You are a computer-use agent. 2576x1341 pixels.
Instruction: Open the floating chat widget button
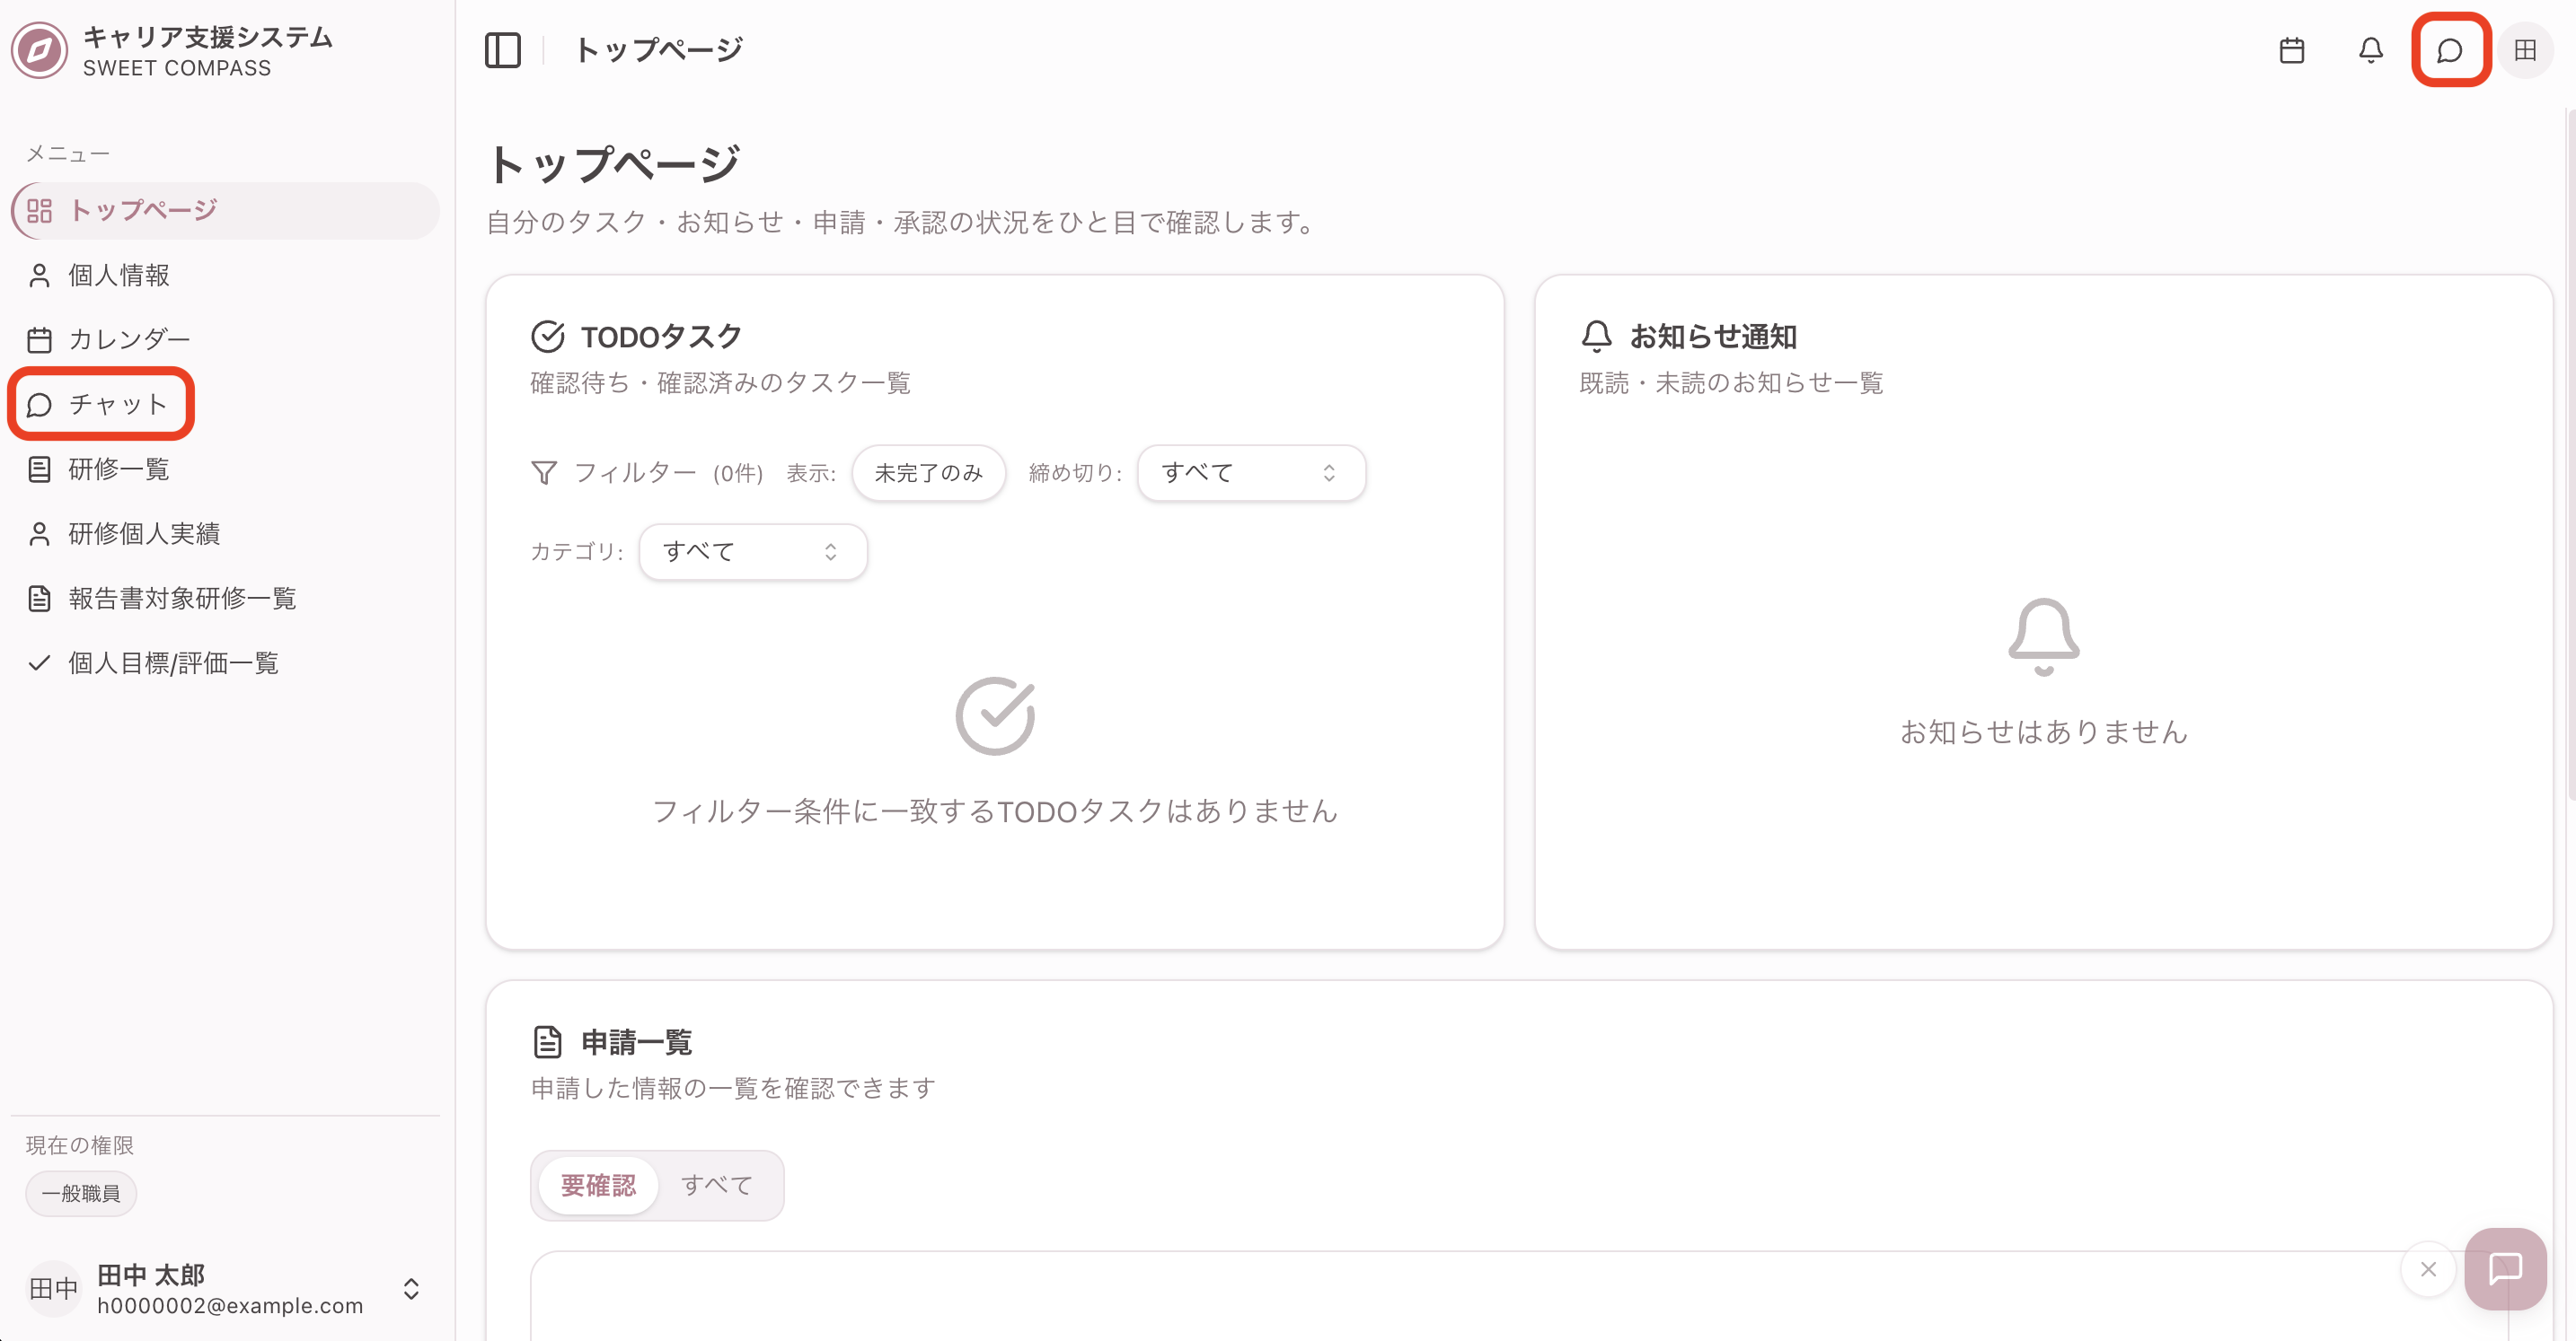point(2505,1268)
